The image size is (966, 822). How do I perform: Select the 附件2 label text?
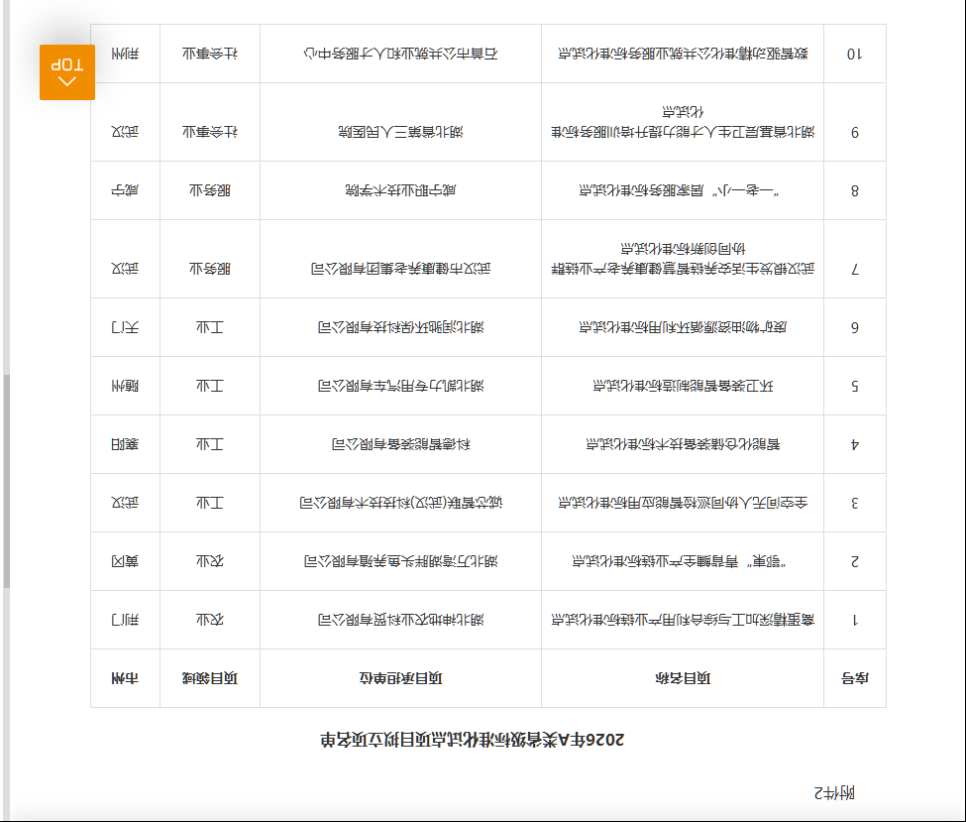point(834,792)
